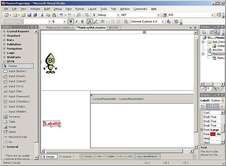The width and height of the screenshot is (226, 166).
Task: Click the Save icon in toolbar
Action: 29,15
